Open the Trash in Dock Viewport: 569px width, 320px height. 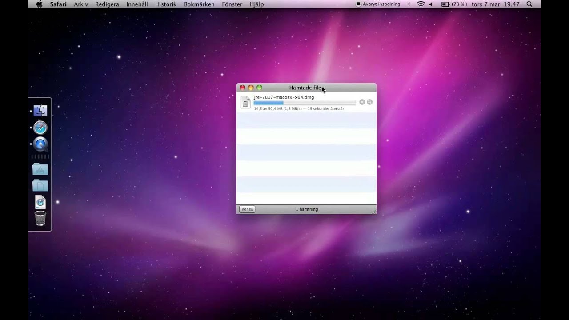(40, 218)
